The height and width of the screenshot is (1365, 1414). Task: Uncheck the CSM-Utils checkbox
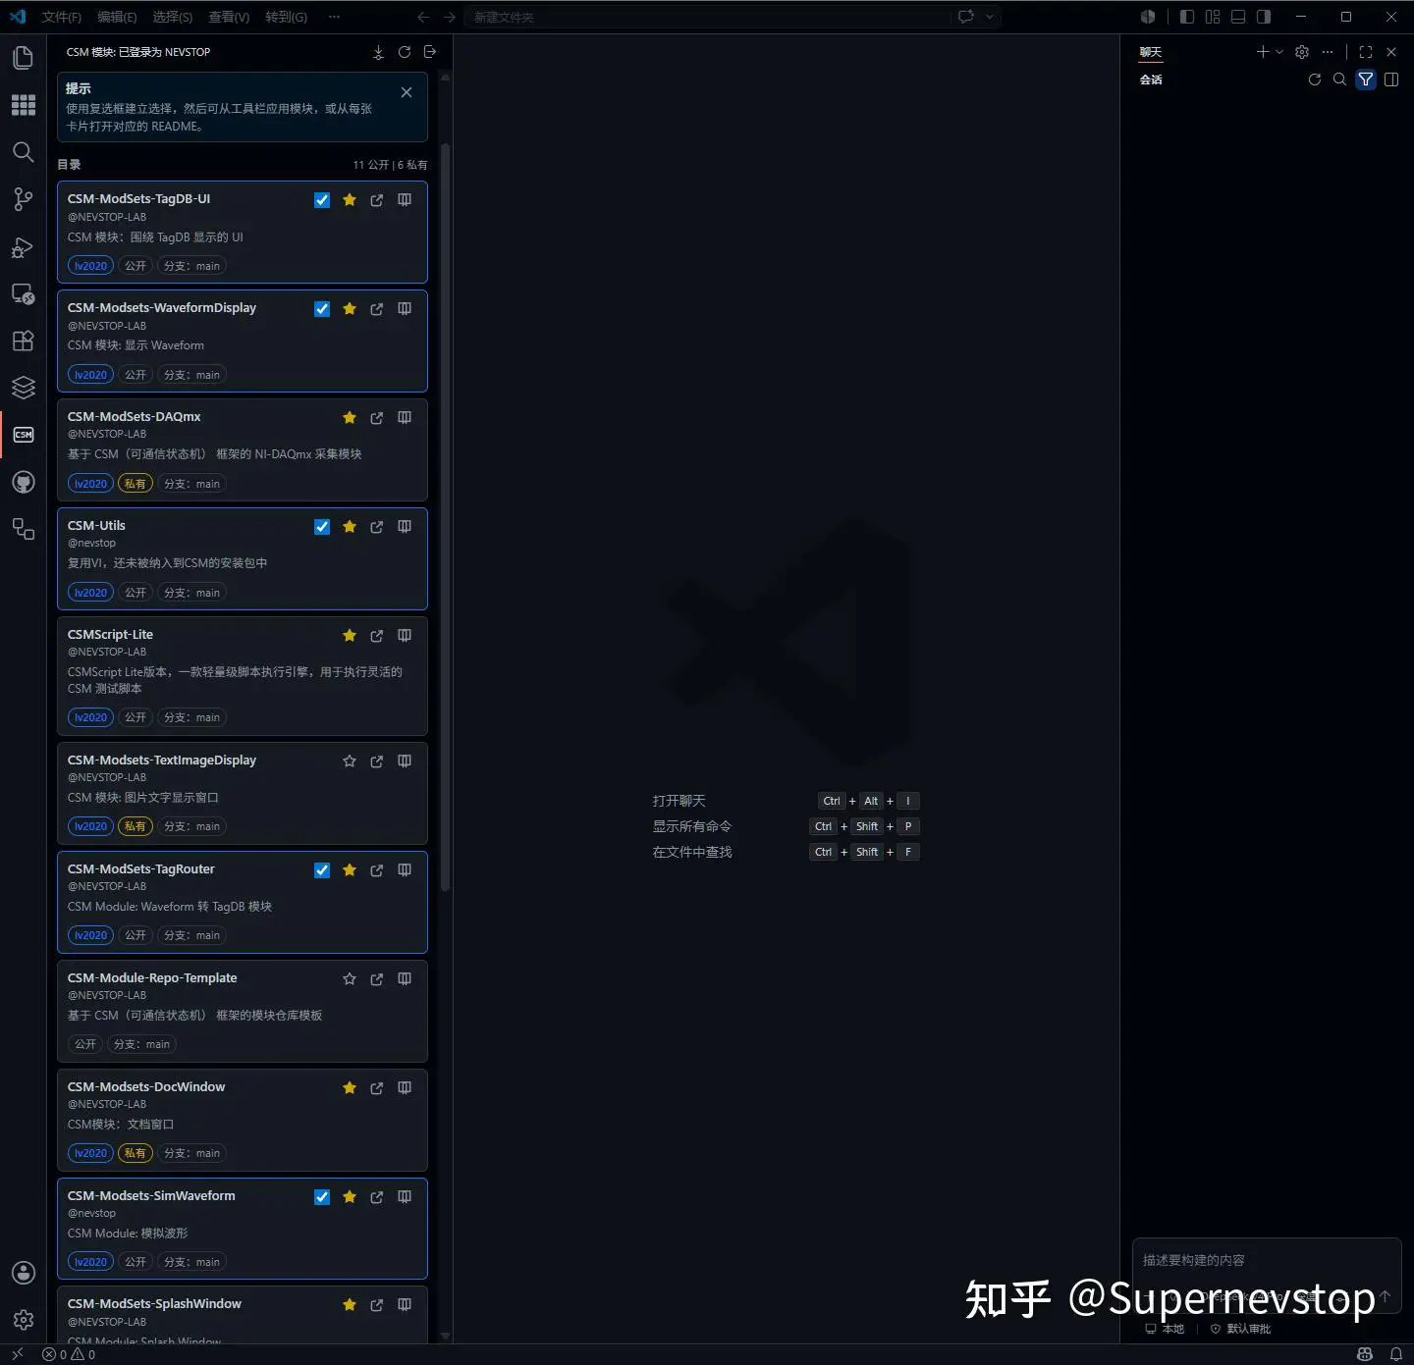point(322,527)
